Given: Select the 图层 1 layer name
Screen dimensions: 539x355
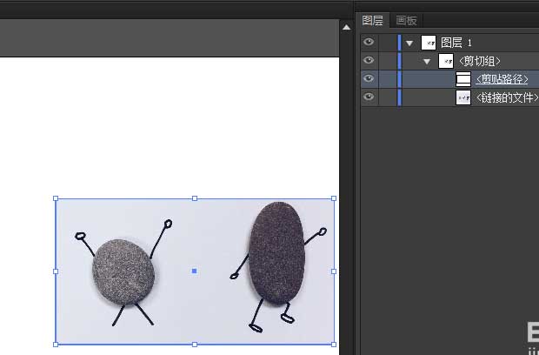Looking at the screenshot, I should click(456, 42).
